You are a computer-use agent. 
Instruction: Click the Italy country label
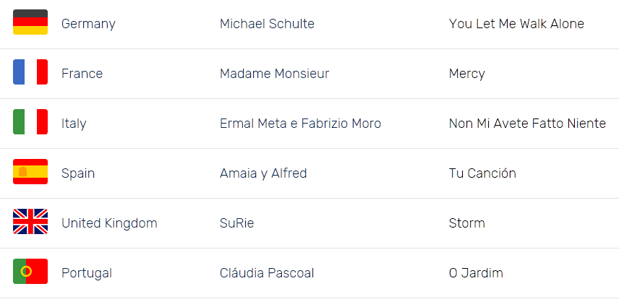tap(74, 124)
